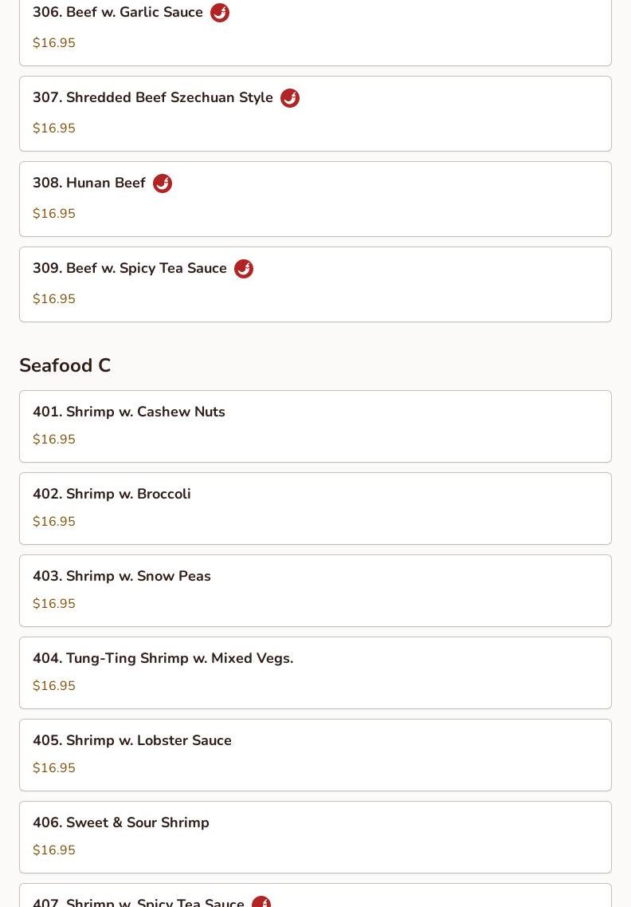Choose 406. Sweet & Sour Shrimp
Viewport: 631px width, 907px height.
point(315,837)
